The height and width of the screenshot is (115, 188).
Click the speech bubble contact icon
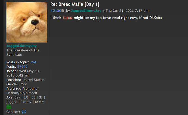coord(24,111)
